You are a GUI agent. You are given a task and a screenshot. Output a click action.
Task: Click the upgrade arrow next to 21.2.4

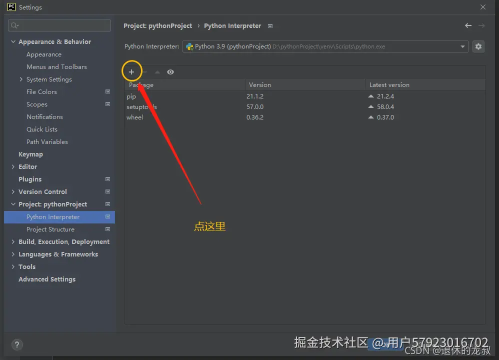click(370, 96)
